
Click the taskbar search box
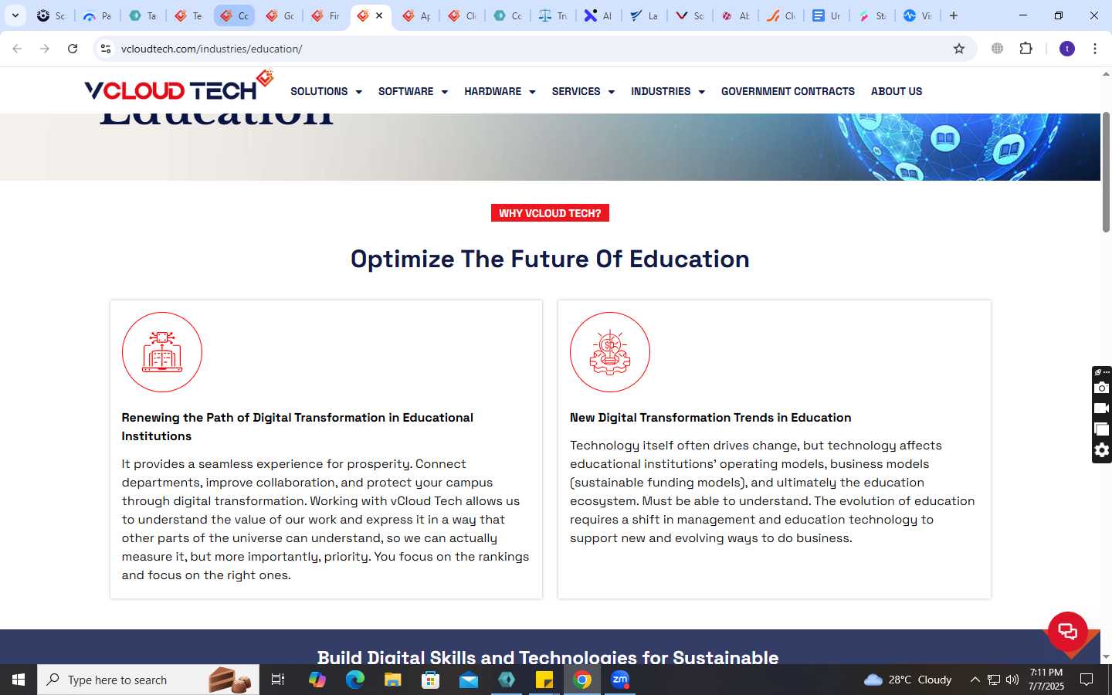click(148, 680)
